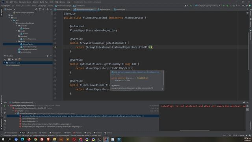252x142 pixels.
Task: Collapse the compile node in the build tree
Action: [x=13, y=111]
